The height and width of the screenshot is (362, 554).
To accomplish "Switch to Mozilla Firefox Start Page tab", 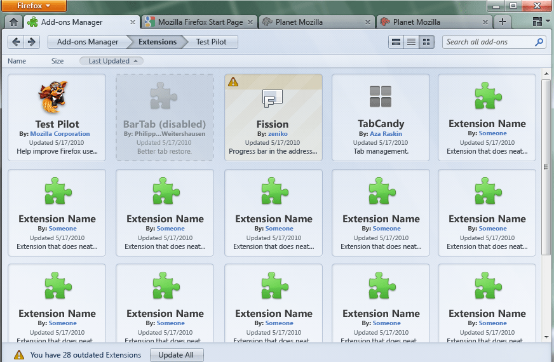I will (x=199, y=22).
